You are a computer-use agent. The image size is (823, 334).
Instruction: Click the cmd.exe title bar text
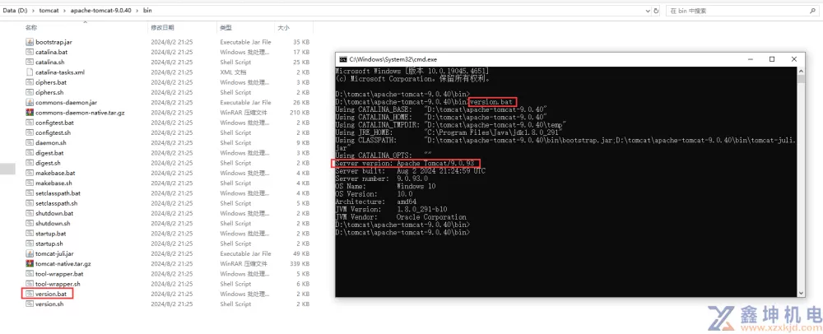tap(393, 59)
